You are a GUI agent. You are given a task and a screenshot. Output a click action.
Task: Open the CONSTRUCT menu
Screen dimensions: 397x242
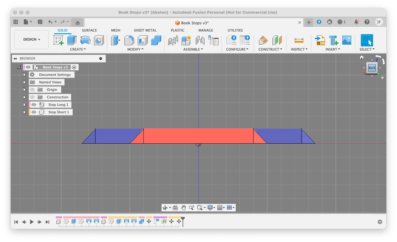pyautogui.click(x=270, y=49)
